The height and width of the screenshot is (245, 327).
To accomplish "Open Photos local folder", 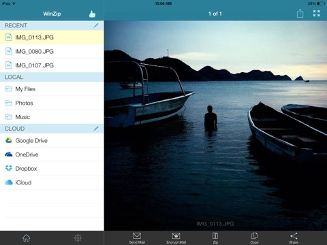I will click(52, 103).
